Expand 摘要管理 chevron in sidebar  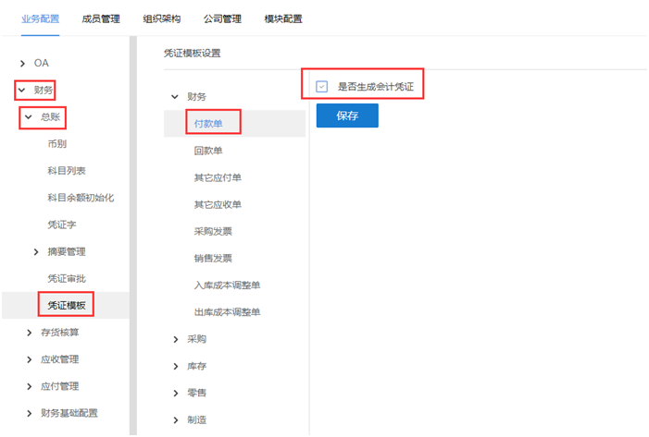[36, 252]
